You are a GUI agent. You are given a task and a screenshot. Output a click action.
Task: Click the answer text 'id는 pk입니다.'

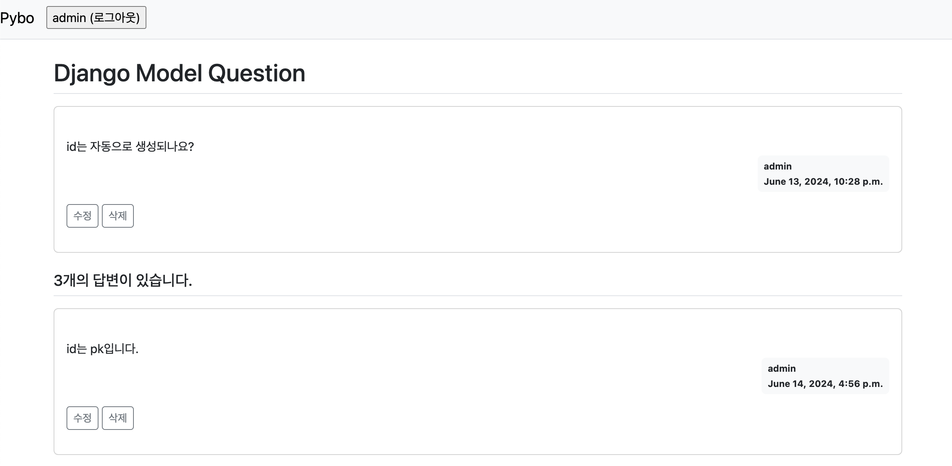102,349
